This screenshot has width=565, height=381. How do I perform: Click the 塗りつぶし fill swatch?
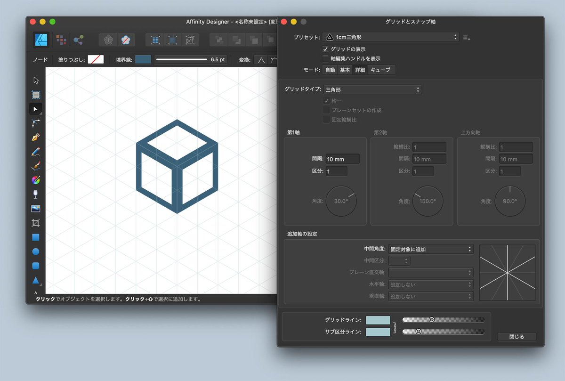click(x=96, y=60)
